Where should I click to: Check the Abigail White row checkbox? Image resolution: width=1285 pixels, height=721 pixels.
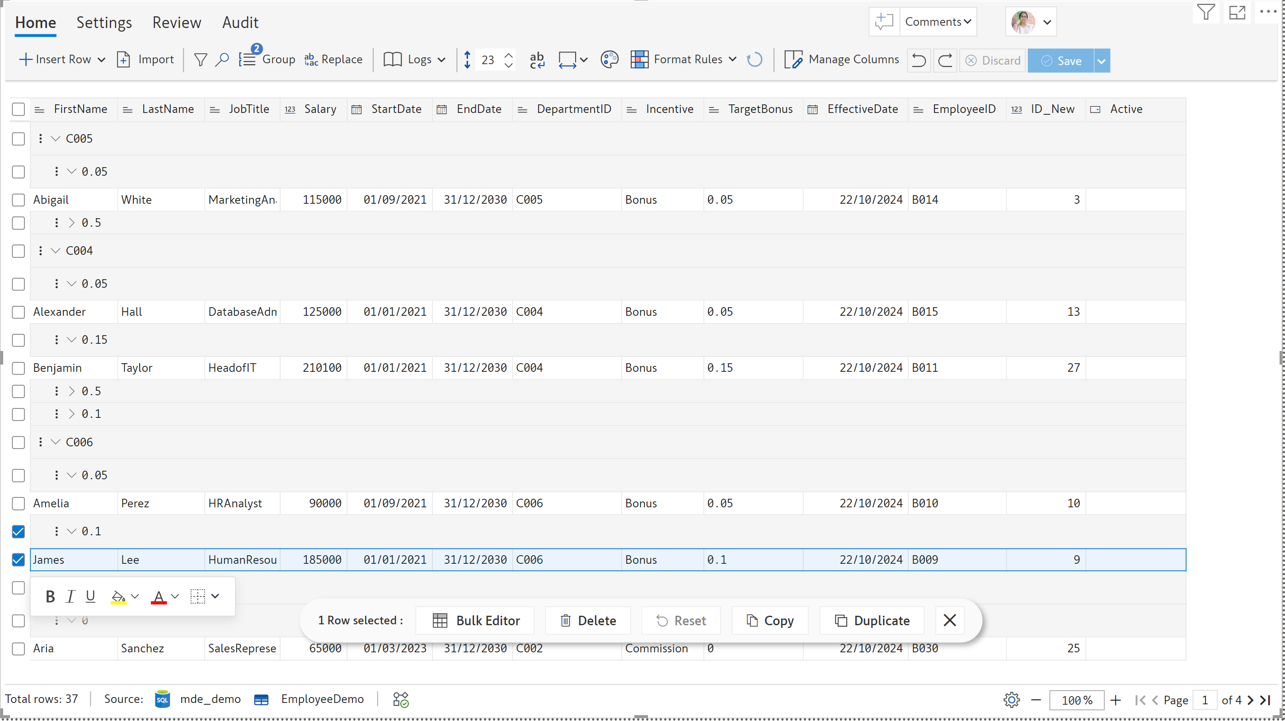[x=18, y=200]
